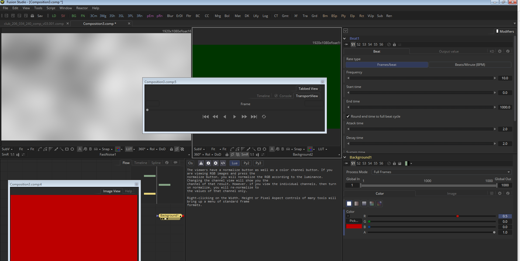Click the lock icon in Beat1 header

pos(394,44)
